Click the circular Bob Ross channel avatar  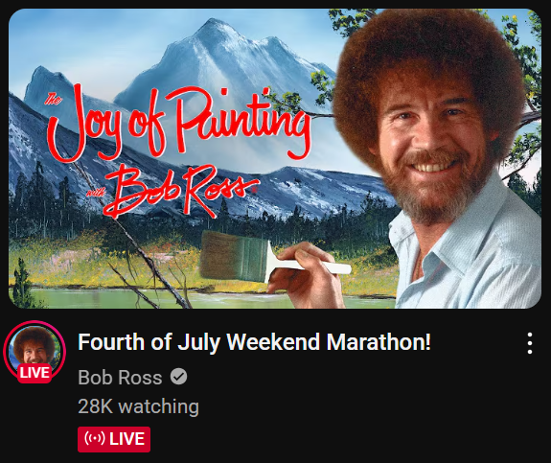pos(34,350)
